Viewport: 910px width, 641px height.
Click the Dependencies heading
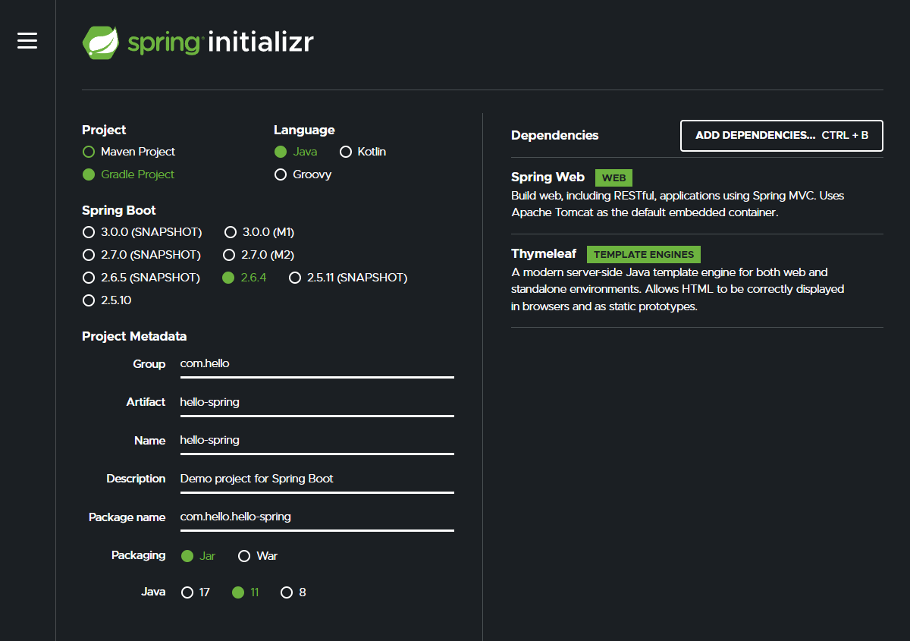555,136
